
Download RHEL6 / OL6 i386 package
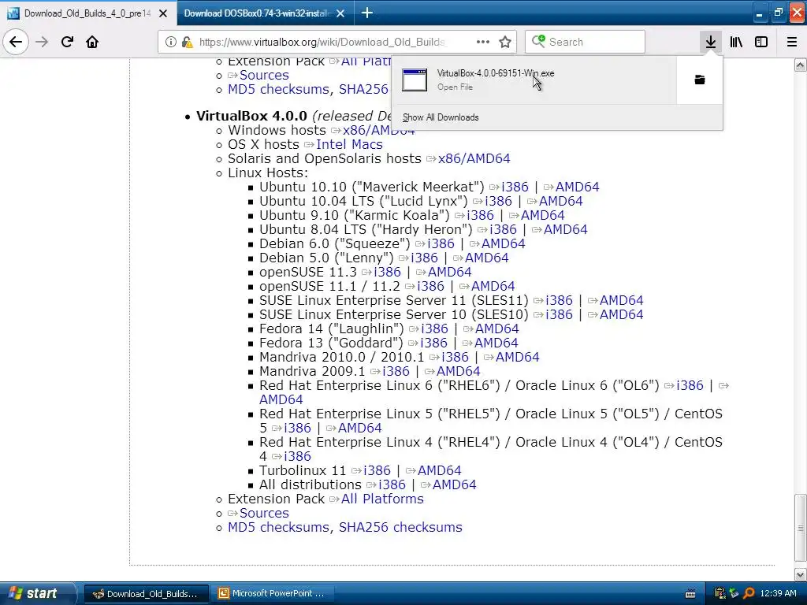click(x=690, y=385)
